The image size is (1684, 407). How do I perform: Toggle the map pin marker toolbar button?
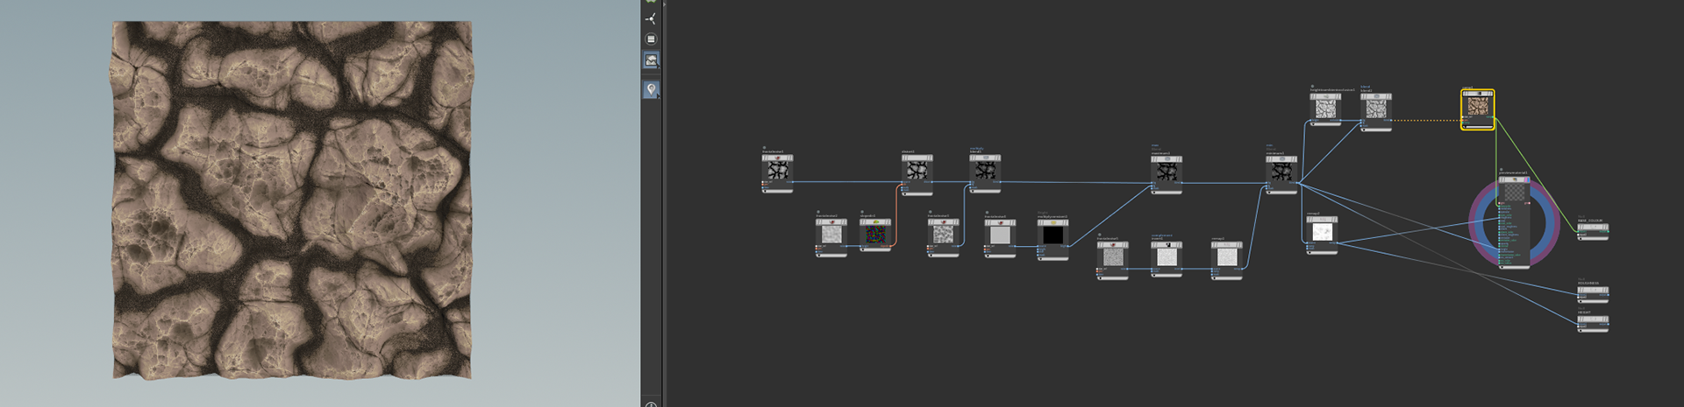[651, 89]
